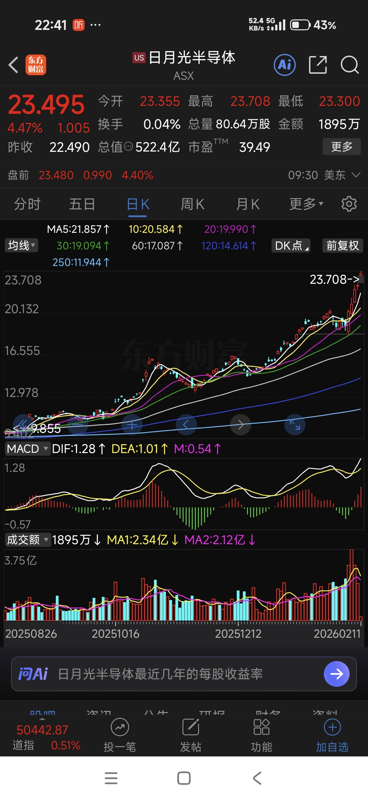
Task: Tap the 20251212 date label
Action: 238,633
